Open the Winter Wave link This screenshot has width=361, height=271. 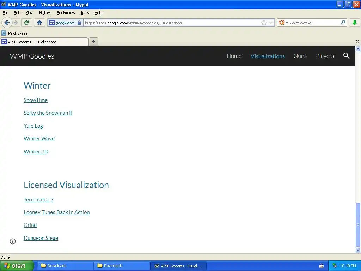(39, 138)
